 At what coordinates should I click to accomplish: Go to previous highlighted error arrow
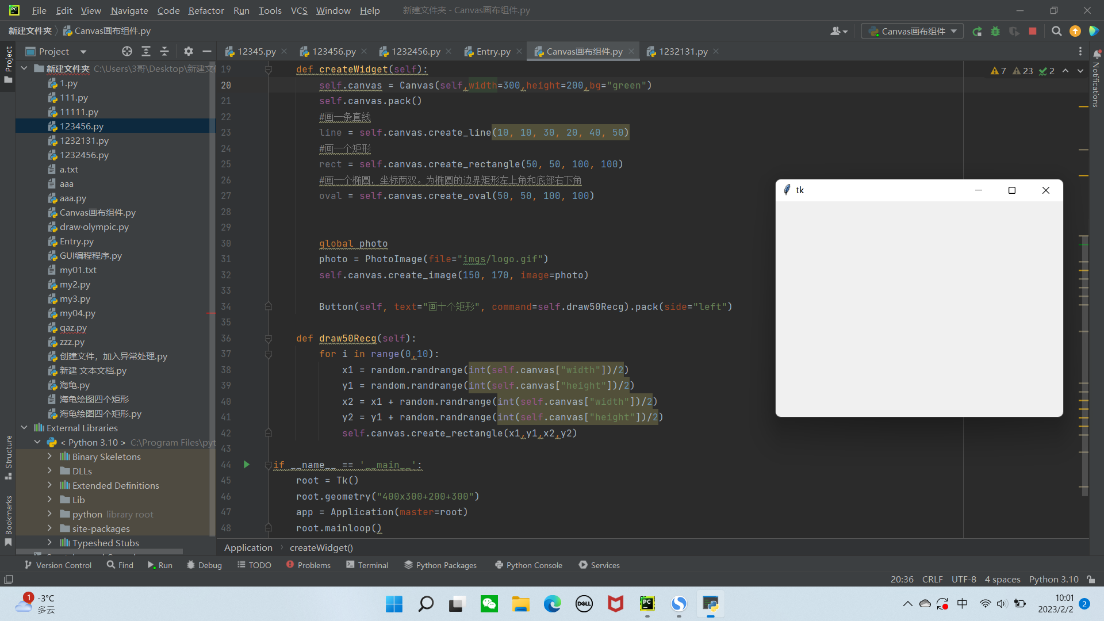tap(1065, 71)
